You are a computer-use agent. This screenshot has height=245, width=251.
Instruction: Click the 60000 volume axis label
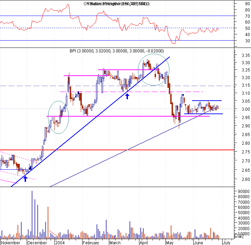(244, 207)
